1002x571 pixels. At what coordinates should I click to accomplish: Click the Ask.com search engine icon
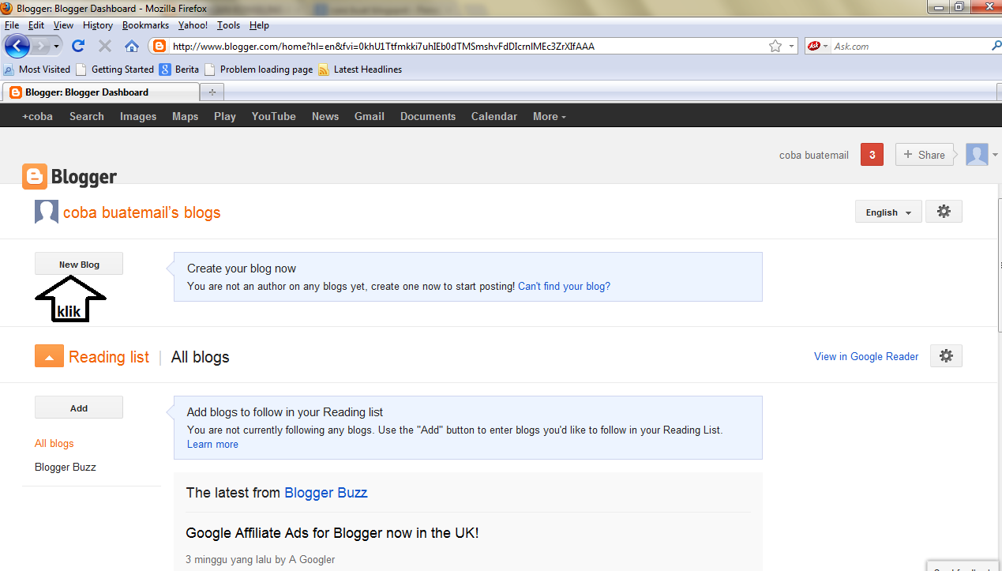tap(813, 46)
